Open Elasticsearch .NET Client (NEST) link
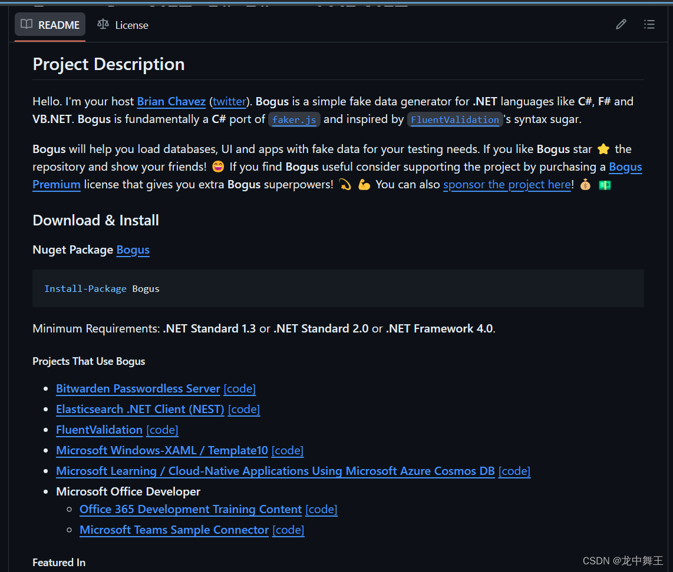 tap(140, 409)
